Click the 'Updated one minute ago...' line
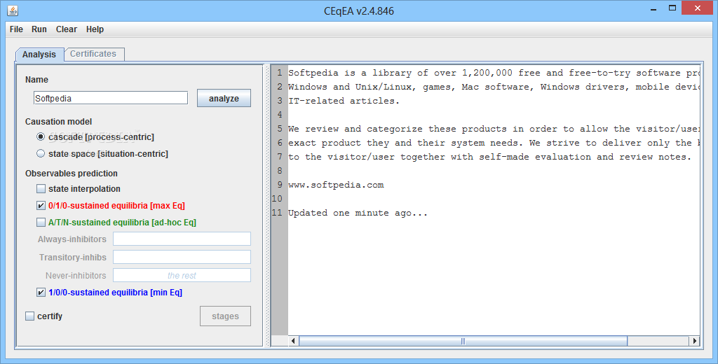Screen dimensions: 718x364 pos(358,213)
